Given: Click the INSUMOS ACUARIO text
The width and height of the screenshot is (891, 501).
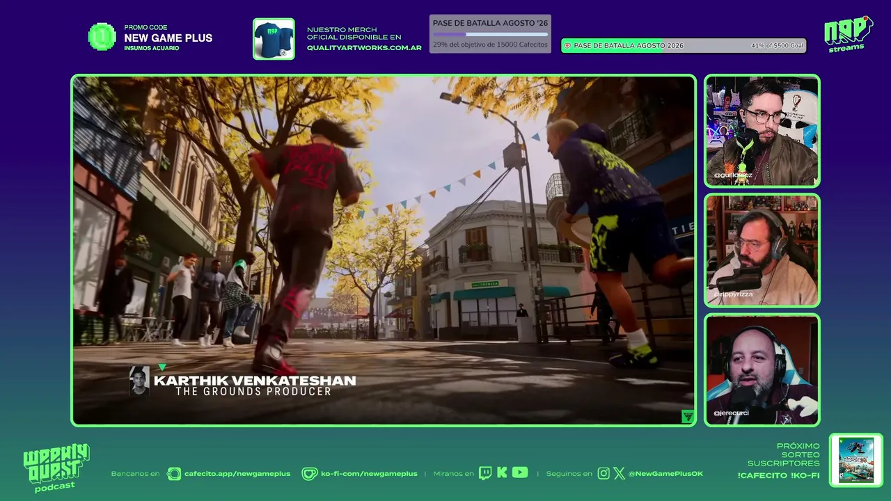Looking at the screenshot, I should (152, 48).
